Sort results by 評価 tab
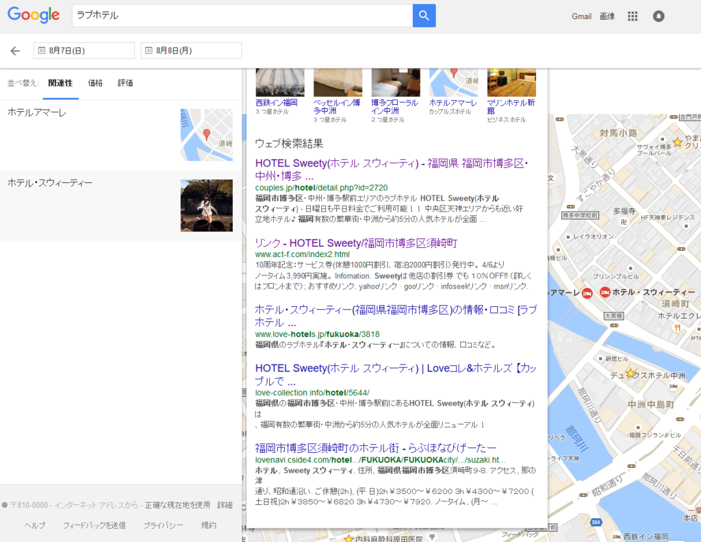This screenshot has width=701, height=542. [x=125, y=83]
